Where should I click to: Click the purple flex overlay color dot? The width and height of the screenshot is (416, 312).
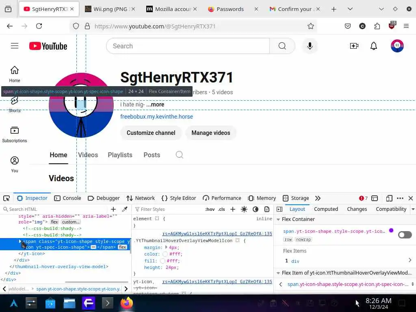(391, 230)
